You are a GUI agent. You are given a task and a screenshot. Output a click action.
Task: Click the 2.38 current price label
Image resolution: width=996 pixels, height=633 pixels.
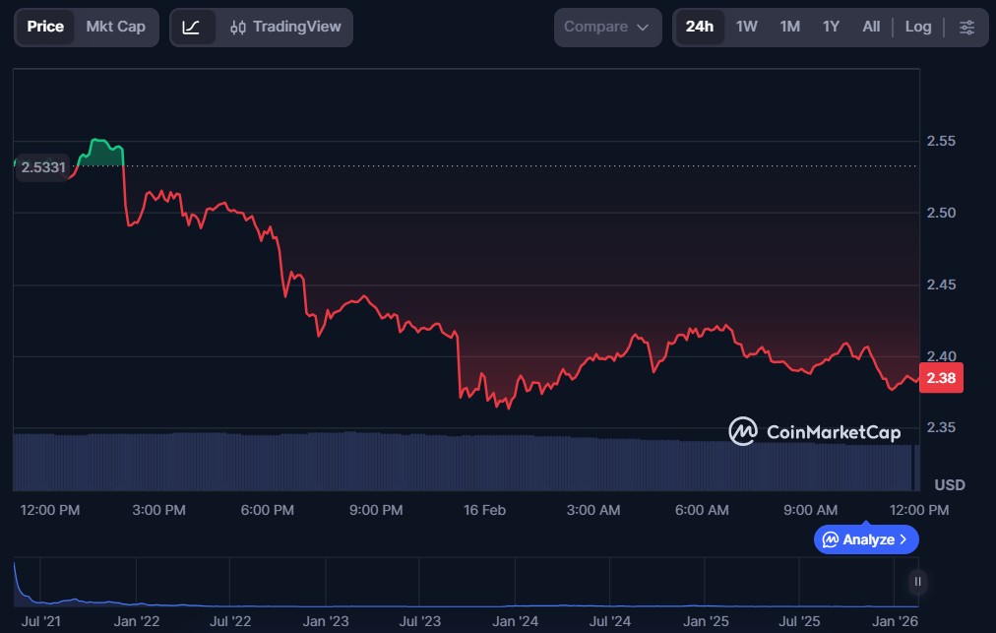click(940, 378)
